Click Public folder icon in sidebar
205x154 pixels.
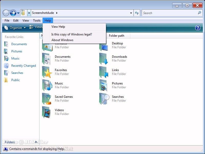6,80
